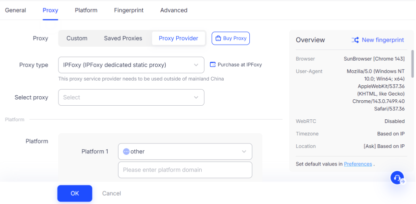416x204 pixels.
Task: Click the shuffle icon for New fingerprint
Action: point(355,40)
